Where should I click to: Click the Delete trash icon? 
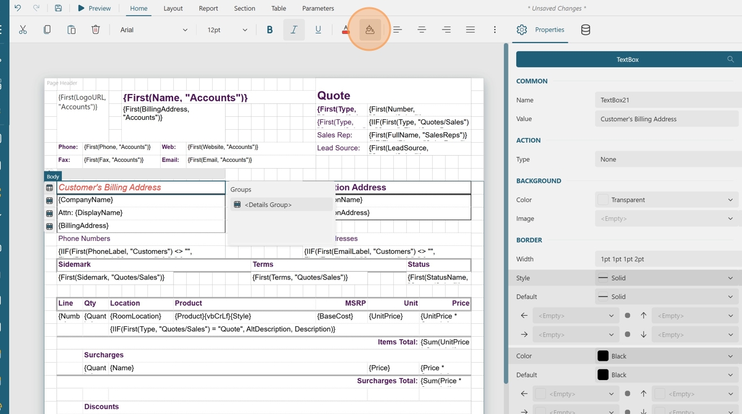tap(95, 30)
